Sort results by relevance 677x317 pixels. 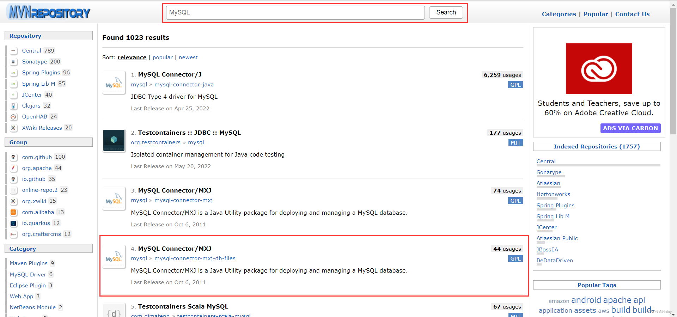click(x=132, y=57)
